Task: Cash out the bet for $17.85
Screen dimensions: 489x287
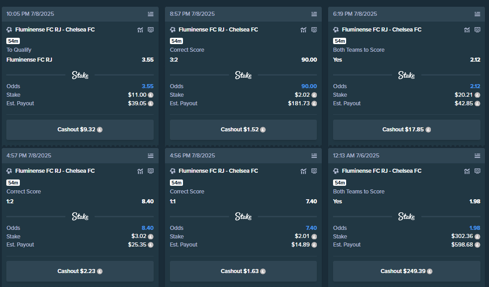Action: pos(407,130)
